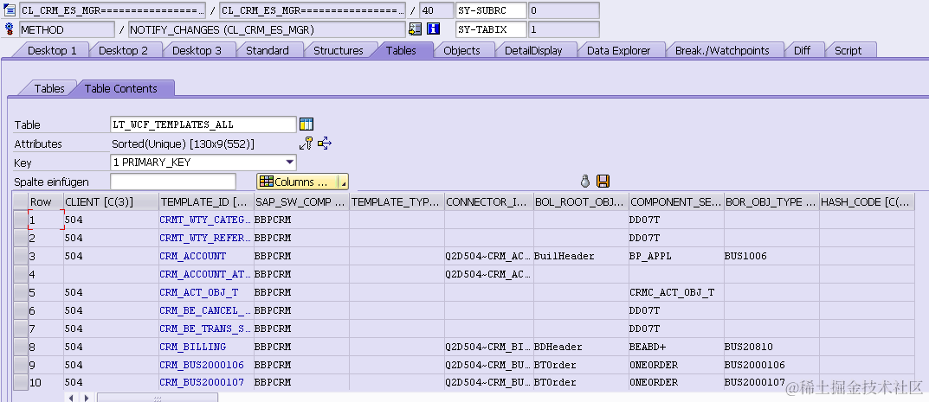Open the CRM_BILLING template link
The image size is (929, 402).
coord(192,347)
